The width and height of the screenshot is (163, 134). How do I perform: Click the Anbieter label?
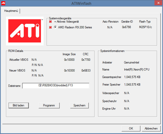(107, 62)
